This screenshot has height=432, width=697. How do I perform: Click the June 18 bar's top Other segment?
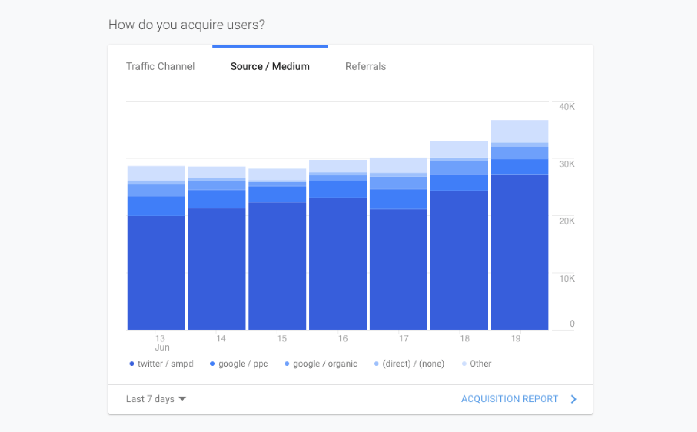coord(459,149)
